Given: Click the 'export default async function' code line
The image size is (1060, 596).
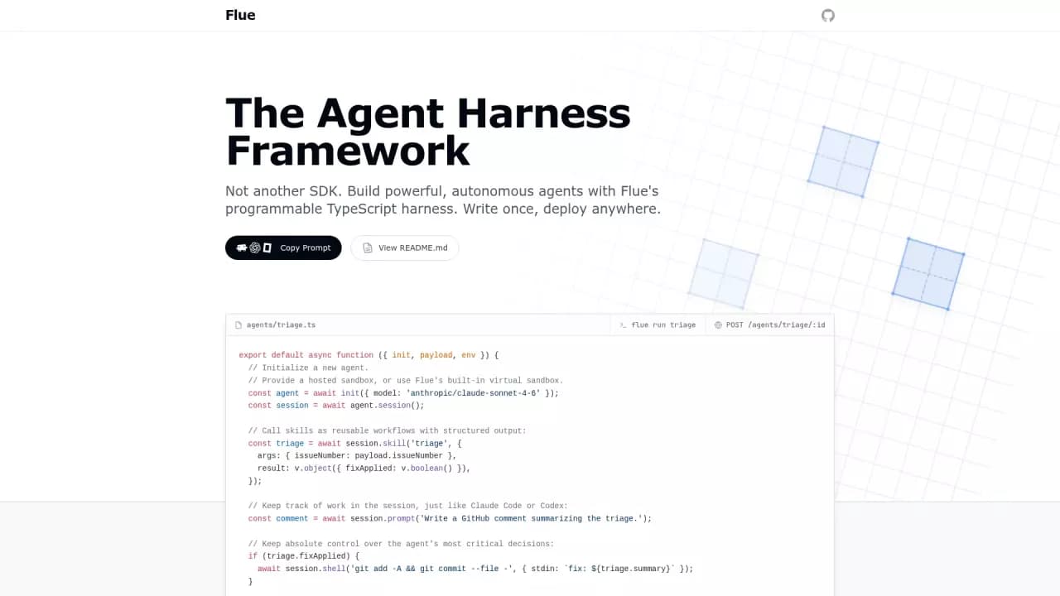Looking at the screenshot, I should tap(369, 355).
